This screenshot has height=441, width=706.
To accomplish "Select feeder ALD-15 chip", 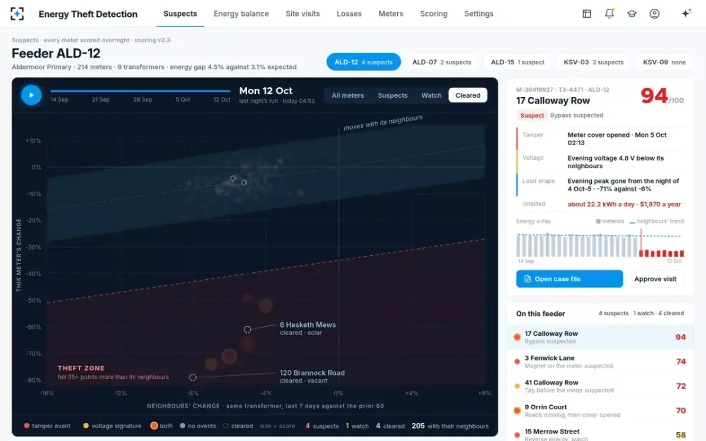I will point(518,62).
